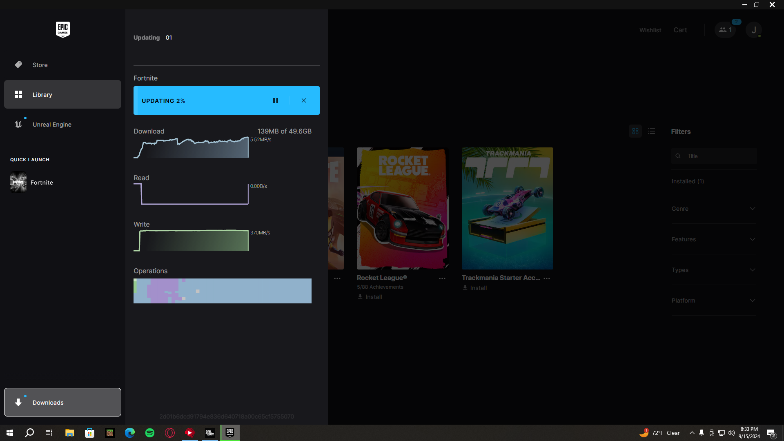784x441 pixels.
Task: Open the J profile avatar menu
Action: pyautogui.click(x=753, y=30)
